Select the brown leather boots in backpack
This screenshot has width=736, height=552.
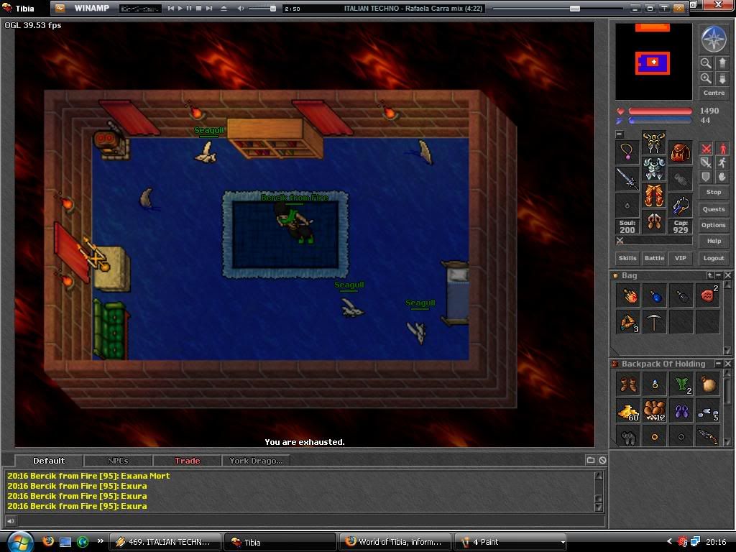(628, 385)
